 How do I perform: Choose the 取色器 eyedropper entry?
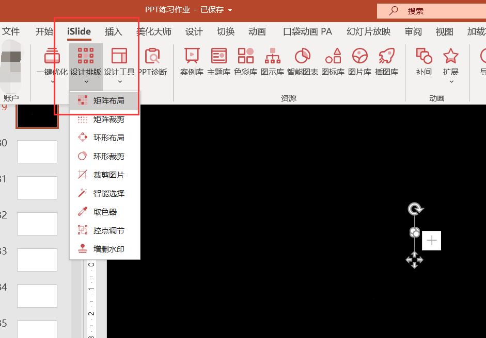(x=104, y=212)
